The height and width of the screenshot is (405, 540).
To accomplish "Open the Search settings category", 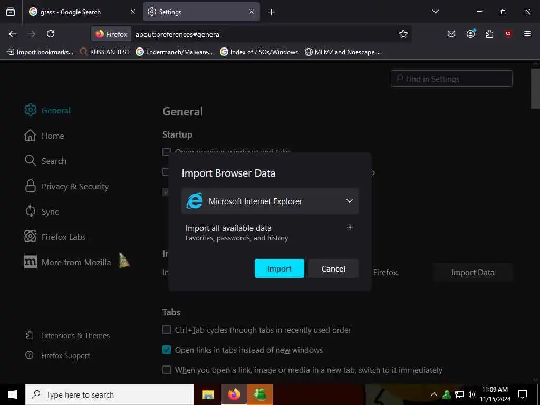I will [x=45, y=161].
